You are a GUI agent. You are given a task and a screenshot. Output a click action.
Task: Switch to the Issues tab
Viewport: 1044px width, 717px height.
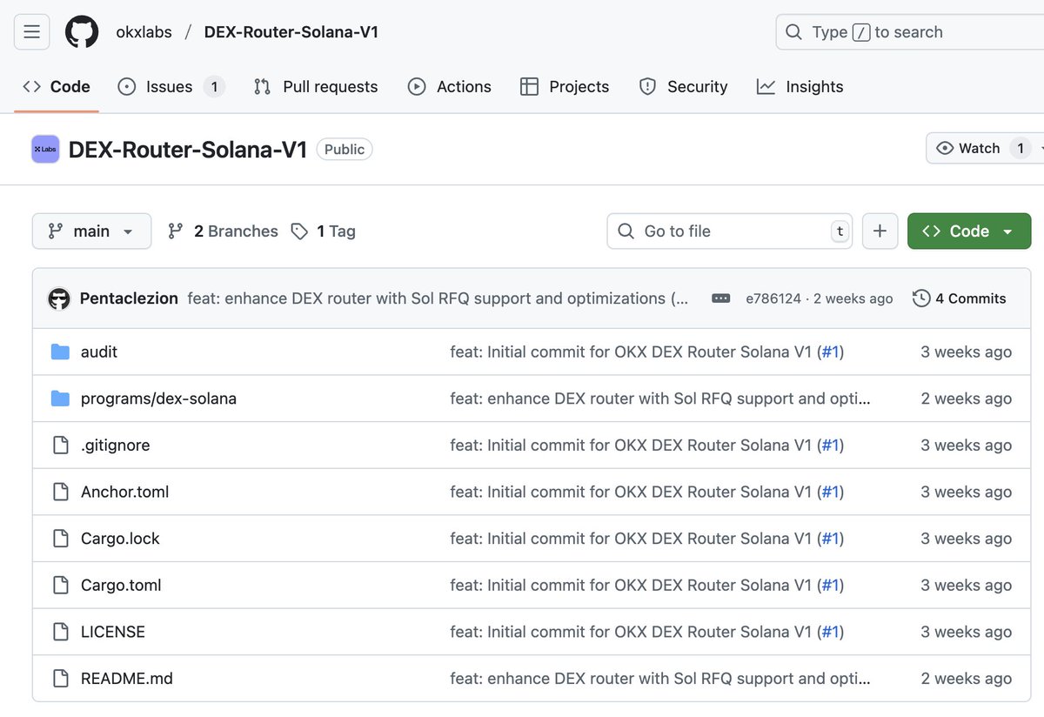(x=171, y=86)
